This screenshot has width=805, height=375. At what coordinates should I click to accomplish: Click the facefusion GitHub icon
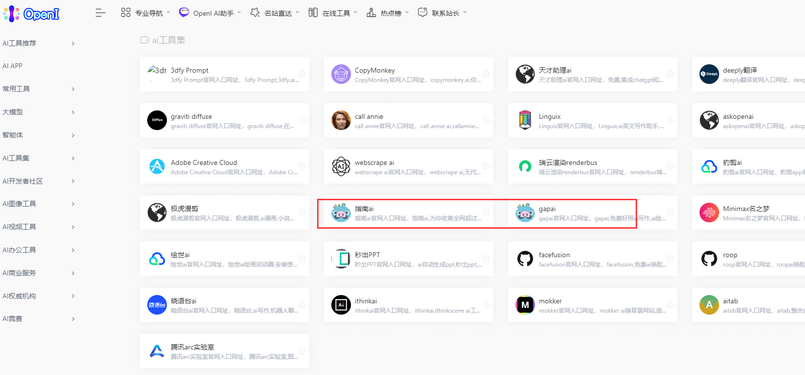point(525,259)
